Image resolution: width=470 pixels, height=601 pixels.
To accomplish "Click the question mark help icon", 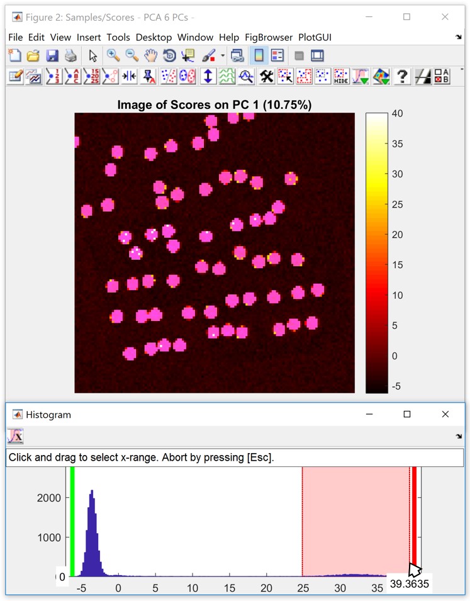I will coord(403,77).
